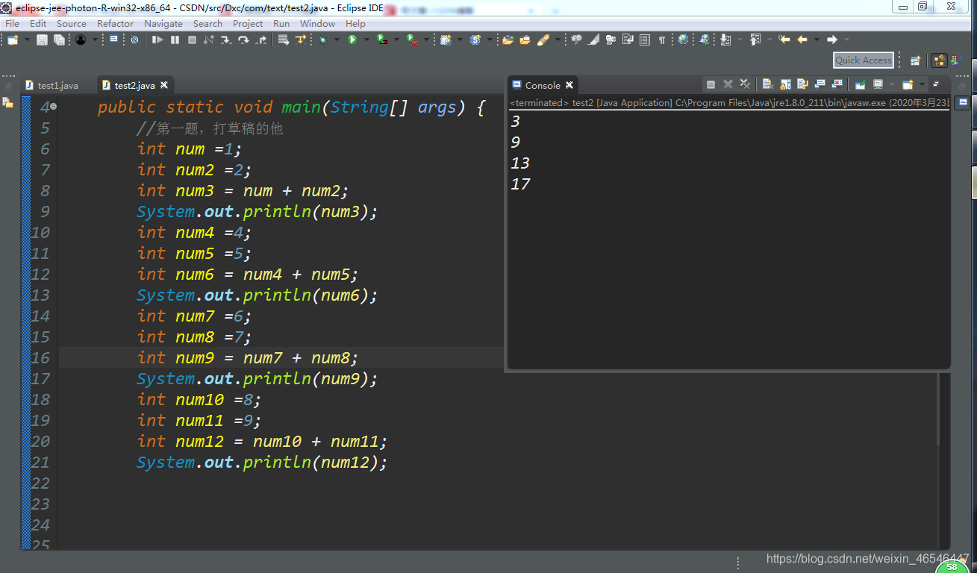This screenshot has height=573, width=977.
Task: Click Clear Console icon in Console toolbar
Action: [x=767, y=84]
